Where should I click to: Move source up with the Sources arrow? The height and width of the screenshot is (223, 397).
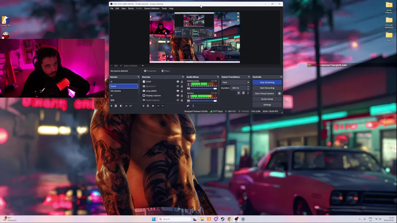click(158, 106)
